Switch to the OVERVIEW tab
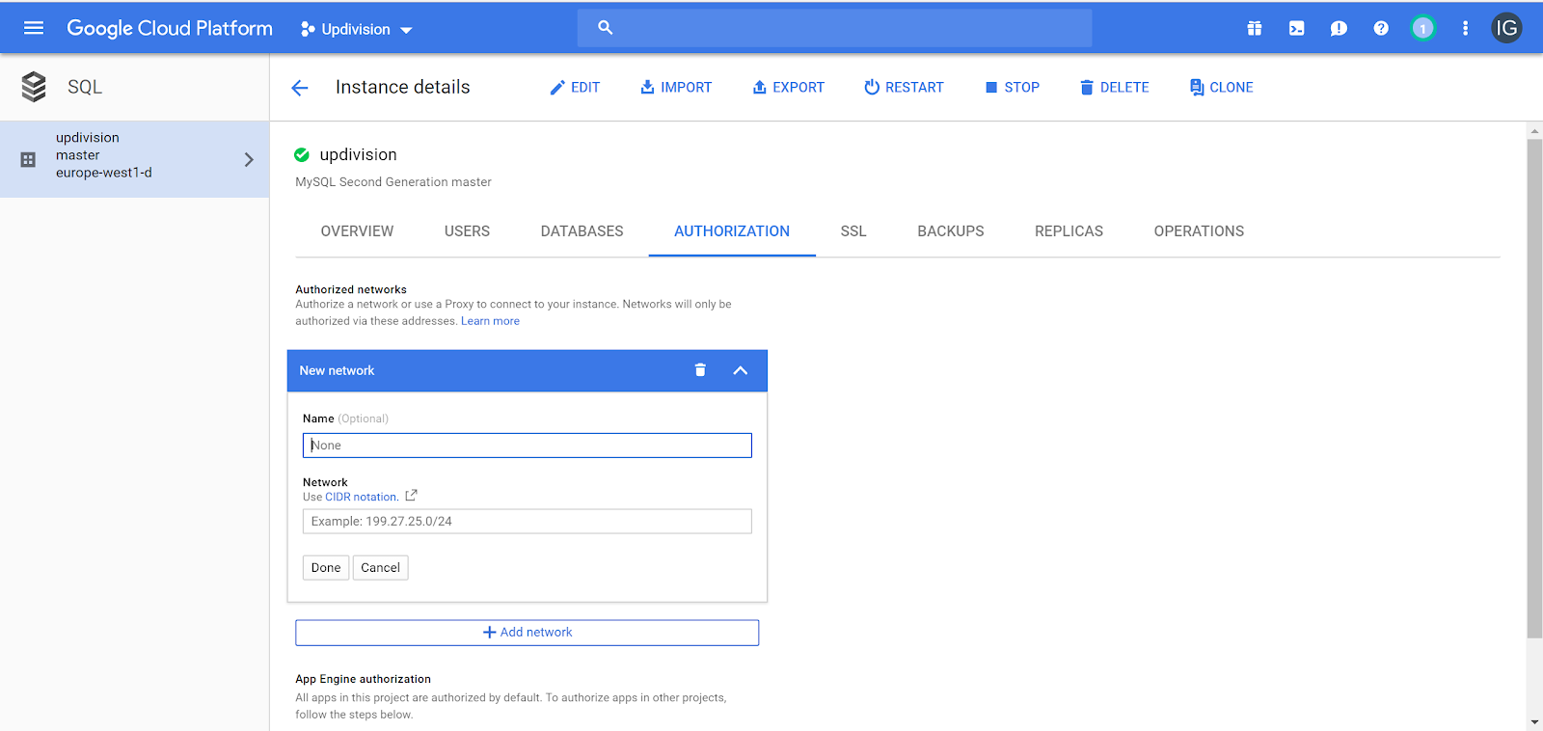Viewport: 1543px width, 731px height. coord(357,231)
